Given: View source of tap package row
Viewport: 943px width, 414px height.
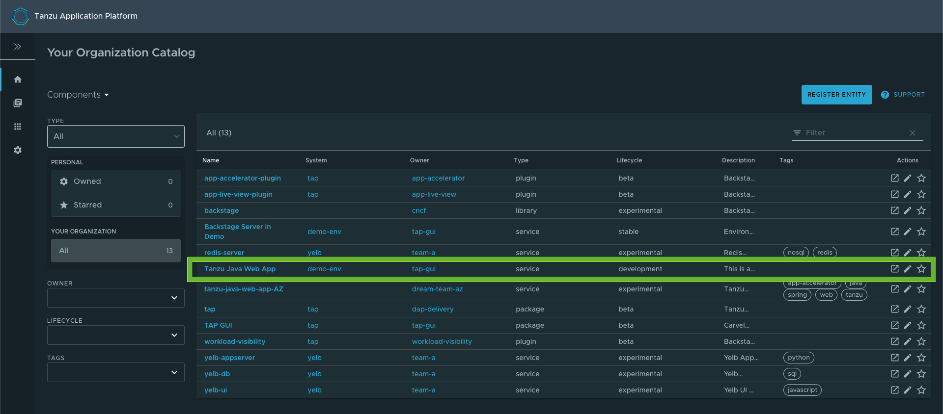Looking at the screenshot, I should point(895,309).
